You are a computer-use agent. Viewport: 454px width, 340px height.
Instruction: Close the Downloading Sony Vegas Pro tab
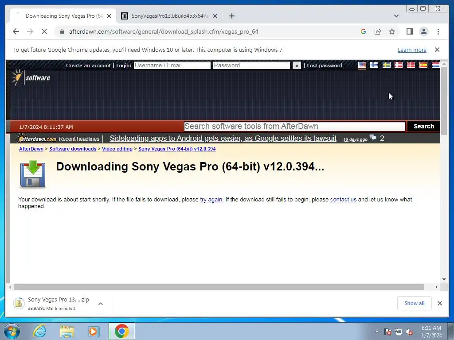tap(109, 16)
